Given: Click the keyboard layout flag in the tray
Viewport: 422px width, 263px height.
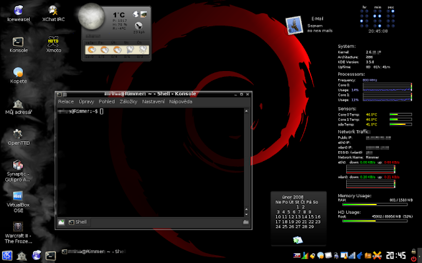Looking at the screenshot, I should tap(297, 256).
